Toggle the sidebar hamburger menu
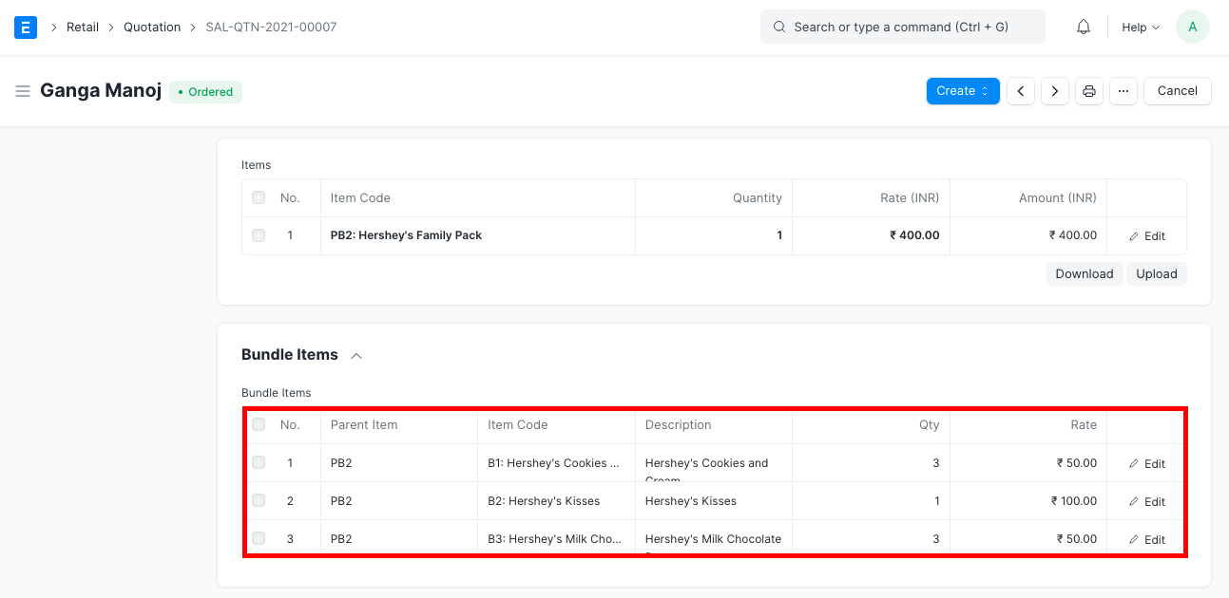Image resolution: width=1229 pixels, height=598 pixels. (23, 91)
